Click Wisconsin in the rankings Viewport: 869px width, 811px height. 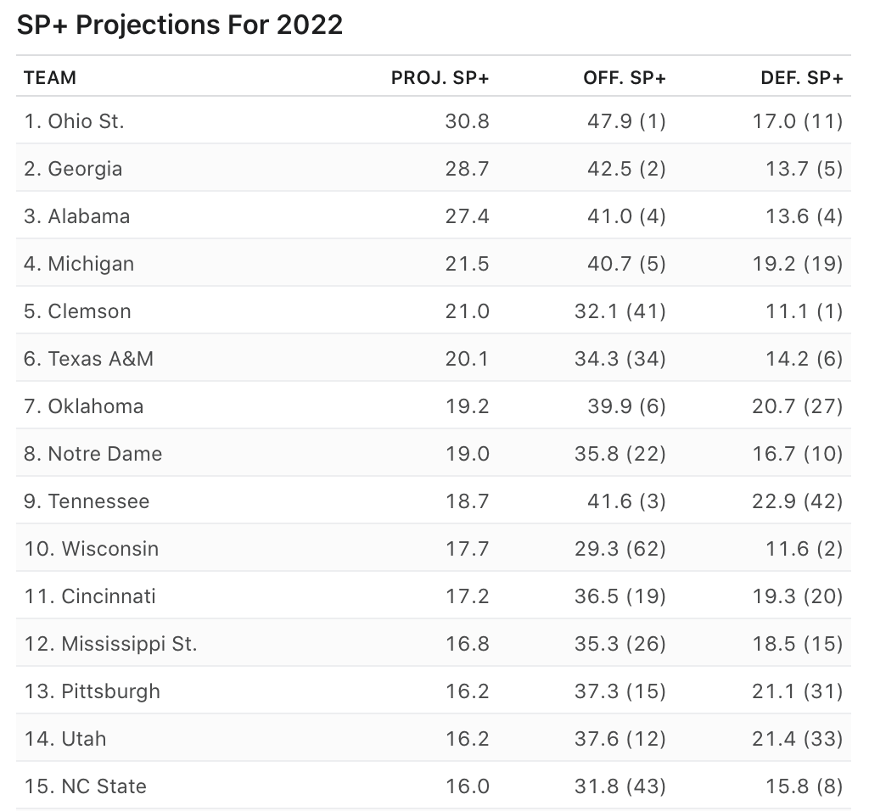pos(109,549)
